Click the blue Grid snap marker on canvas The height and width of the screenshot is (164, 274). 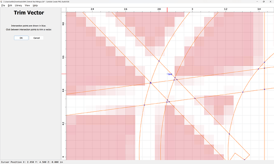(168, 74)
